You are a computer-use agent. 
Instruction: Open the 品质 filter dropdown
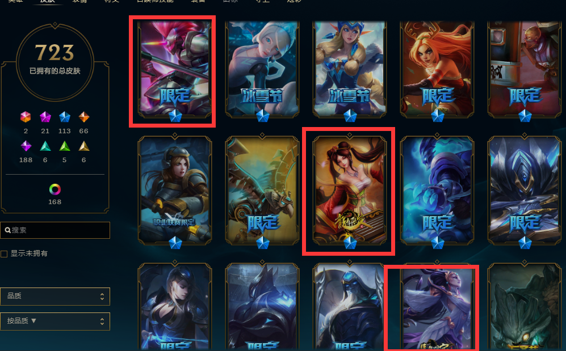pyautogui.click(x=55, y=296)
